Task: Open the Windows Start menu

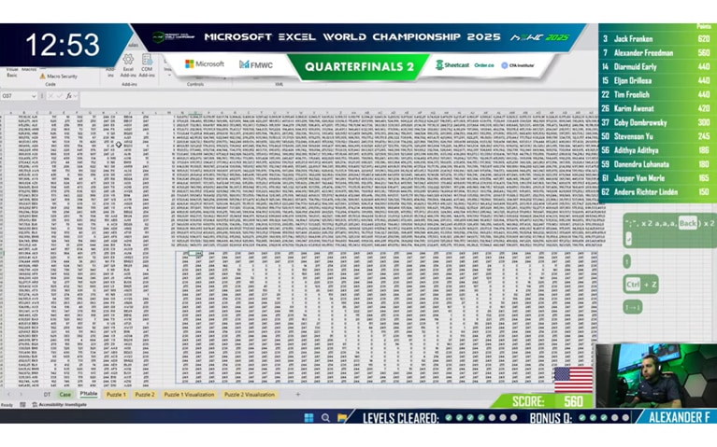Action: click(309, 417)
